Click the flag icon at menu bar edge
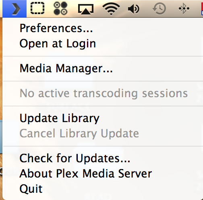 pyautogui.click(x=202, y=9)
